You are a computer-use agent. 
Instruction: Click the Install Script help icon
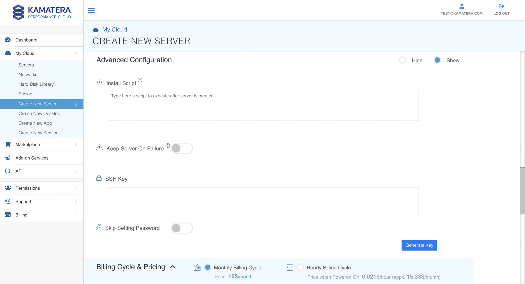point(140,80)
